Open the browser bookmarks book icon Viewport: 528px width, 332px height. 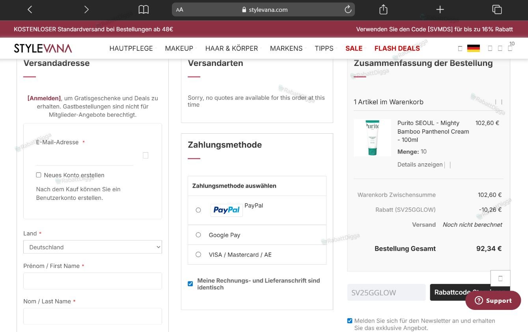pos(144,10)
